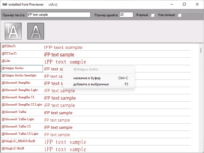Select "добавить в выбранные" menu entry
Screen dimensions: 204x153
click(x=91, y=84)
